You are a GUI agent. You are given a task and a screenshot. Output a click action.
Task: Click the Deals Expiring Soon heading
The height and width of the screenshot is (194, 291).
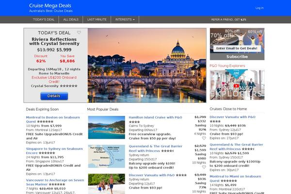pyautogui.click(x=42, y=109)
